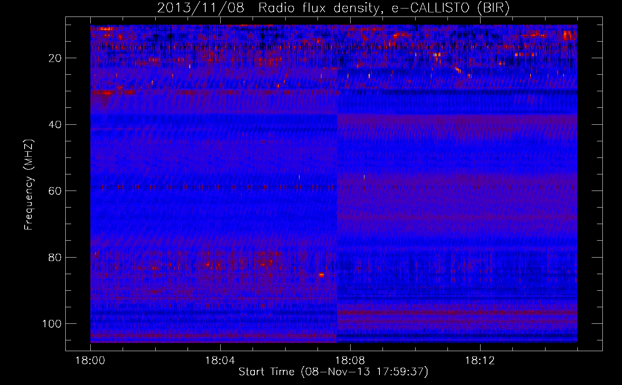Click the '18:00' time tick label
The image size is (622, 385).
[90, 361]
